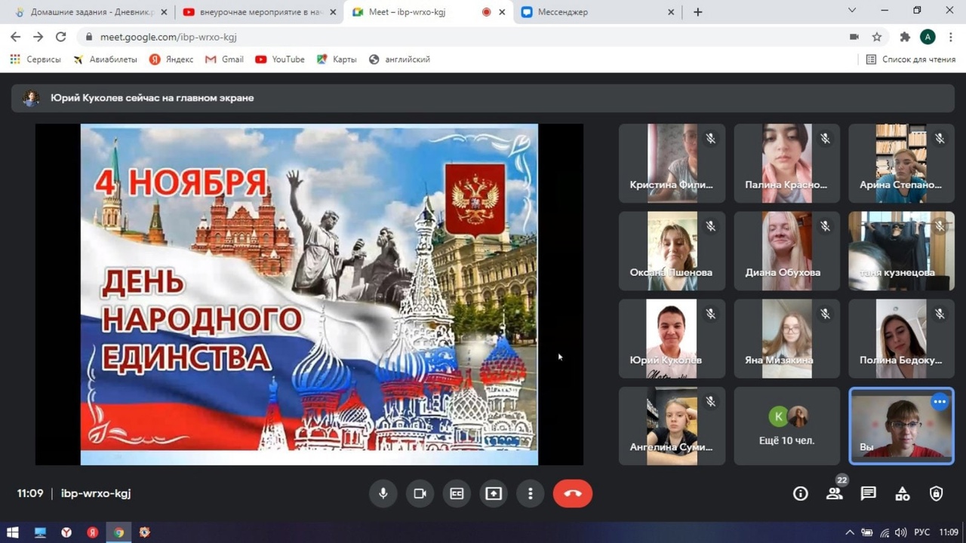The height and width of the screenshot is (543, 966).
Task: Show the participants list with 22 people
Action: click(834, 493)
